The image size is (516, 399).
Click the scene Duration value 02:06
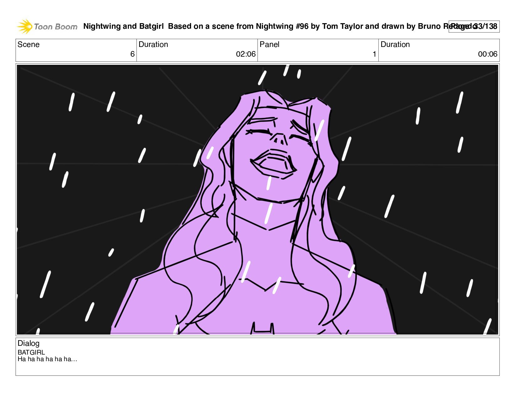[x=246, y=54]
